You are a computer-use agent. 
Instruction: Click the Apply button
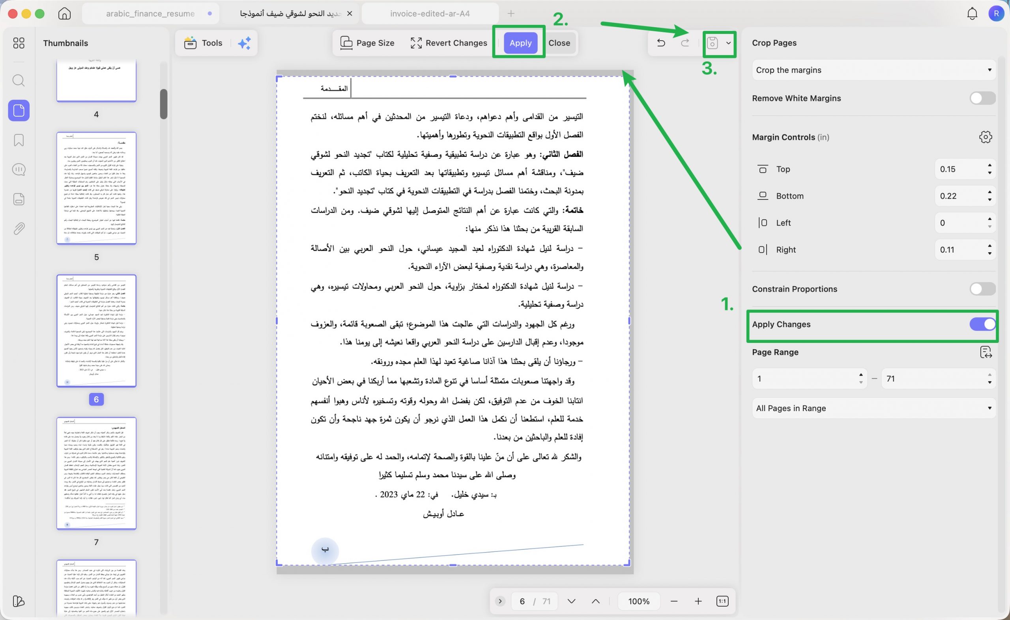pyautogui.click(x=520, y=43)
